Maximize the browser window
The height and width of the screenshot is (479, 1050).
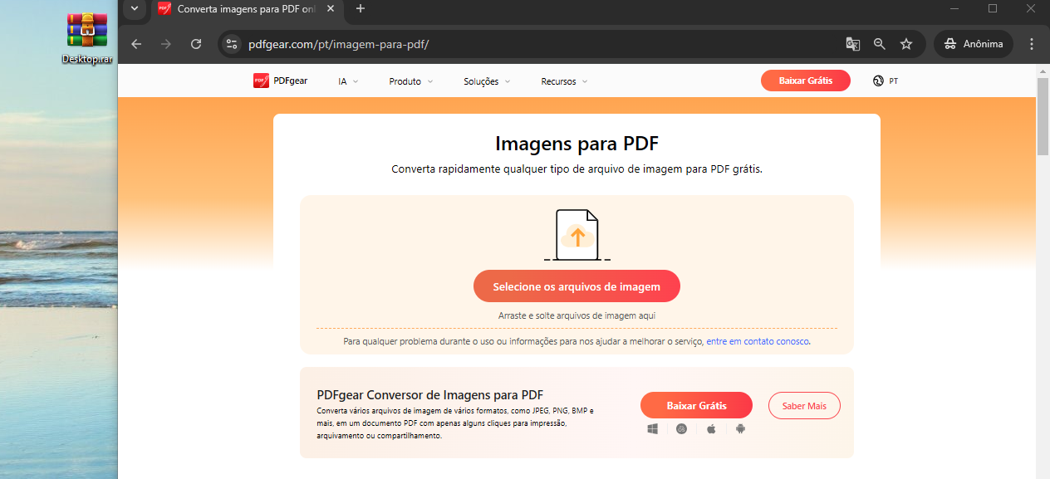(993, 8)
